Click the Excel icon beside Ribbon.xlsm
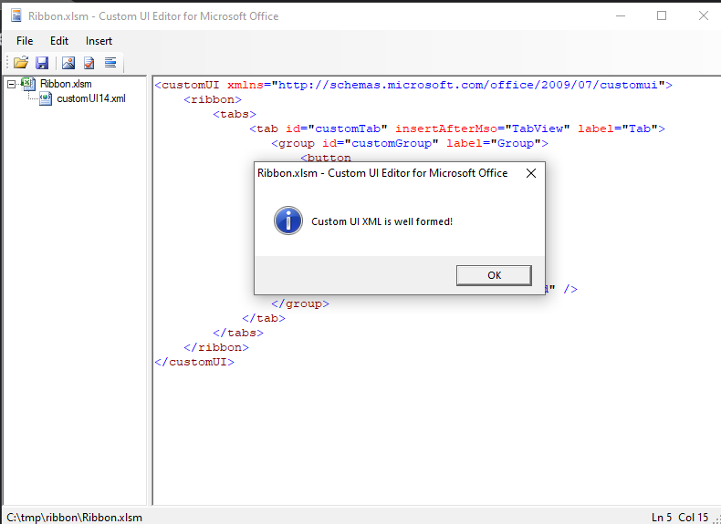 point(28,84)
